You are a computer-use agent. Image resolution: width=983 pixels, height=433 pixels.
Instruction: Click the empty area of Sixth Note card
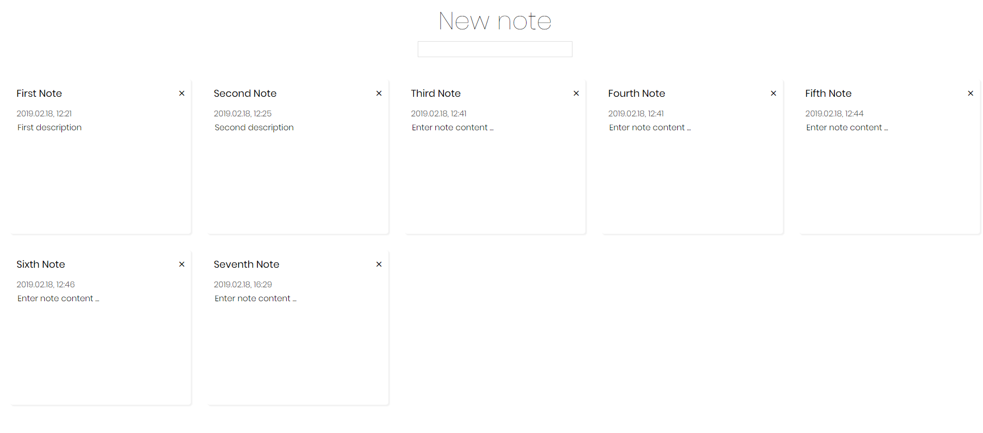(98, 355)
